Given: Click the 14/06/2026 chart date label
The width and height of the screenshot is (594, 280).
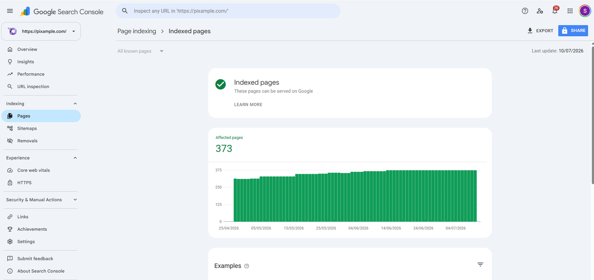Looking at the screenshot, I should click(x=391, y=228).
